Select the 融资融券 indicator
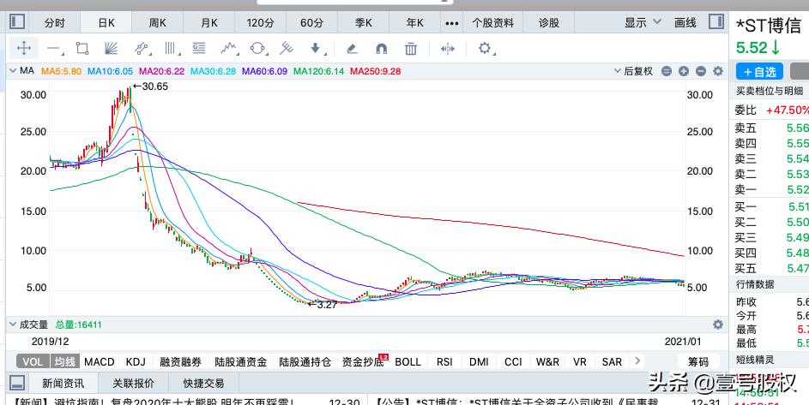809x405 pixels. coord(180,361)
